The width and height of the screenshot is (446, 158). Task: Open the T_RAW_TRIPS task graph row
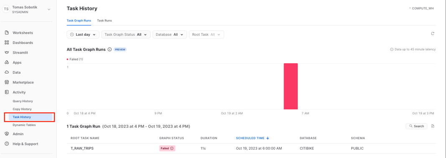251,148
